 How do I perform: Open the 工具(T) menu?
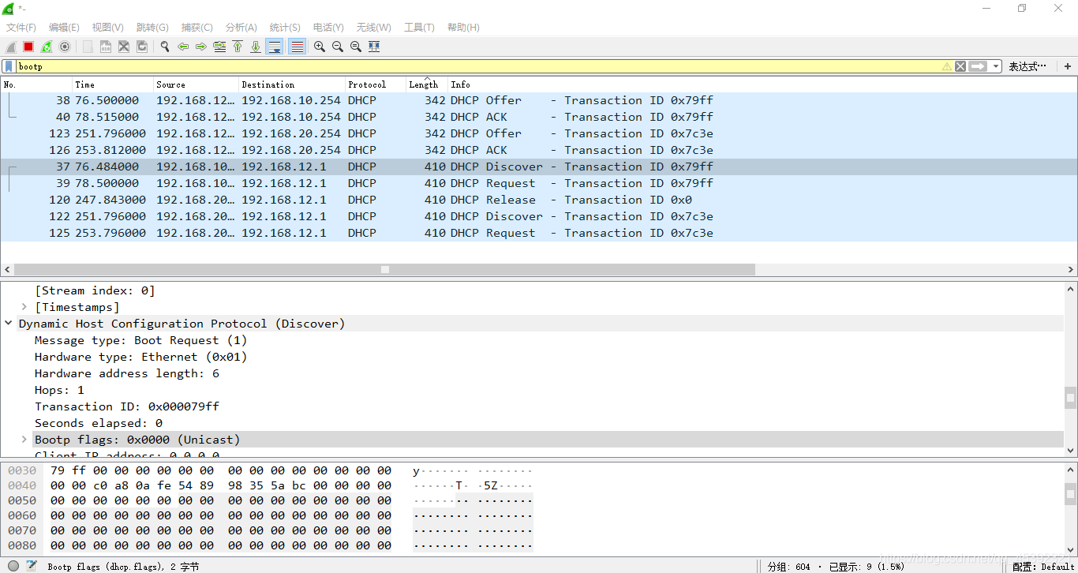(419, 27)
